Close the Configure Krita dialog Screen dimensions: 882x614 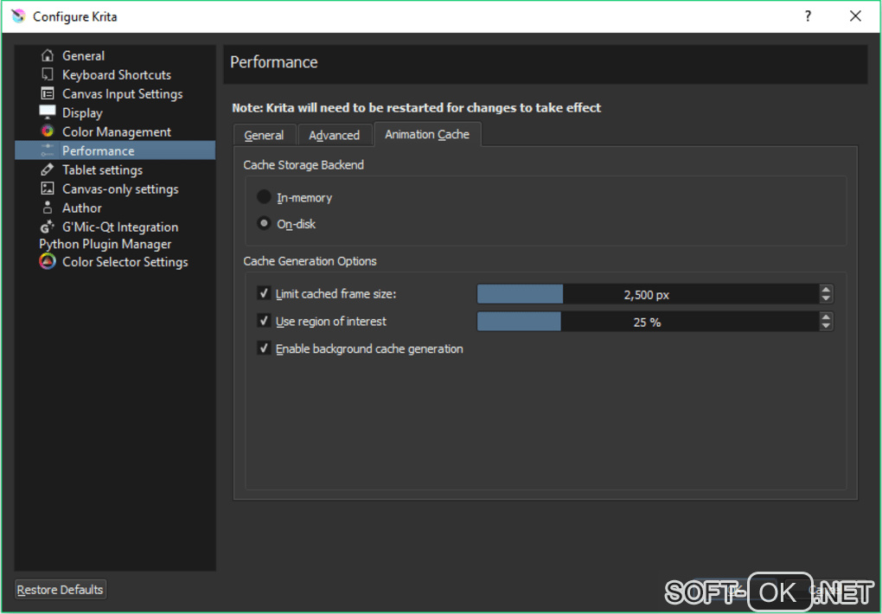pos(855,16)
